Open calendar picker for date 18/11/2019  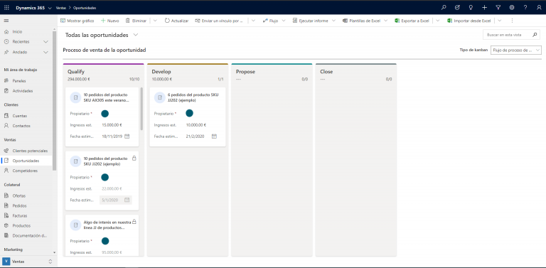click(x=127, y=136)
